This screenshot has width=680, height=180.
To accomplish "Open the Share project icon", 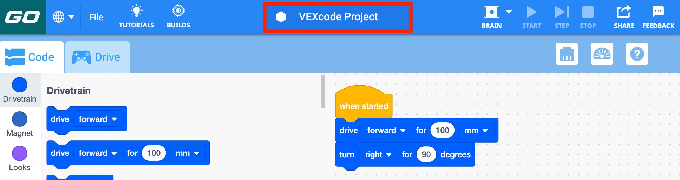I will coord(624,12).
